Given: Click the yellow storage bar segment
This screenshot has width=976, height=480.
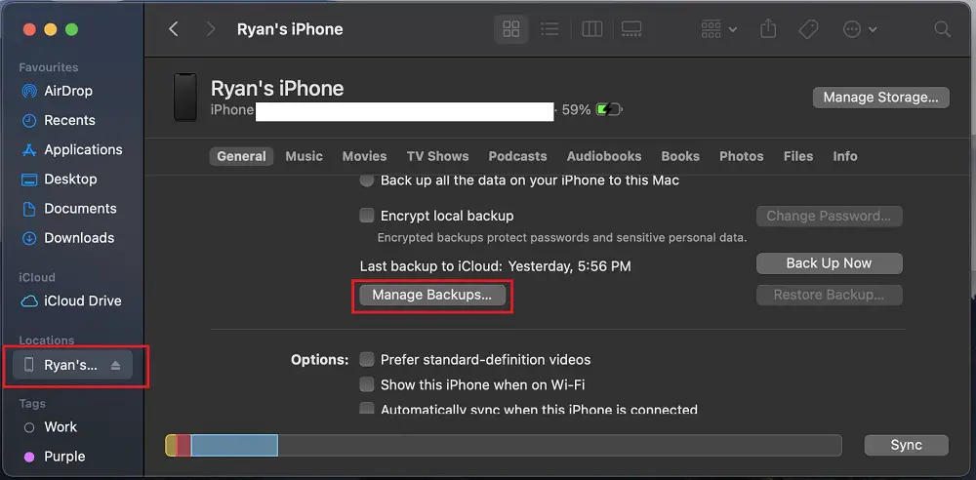Looking at the screenshot, I should pyautogui.click(x=171, y=445).
